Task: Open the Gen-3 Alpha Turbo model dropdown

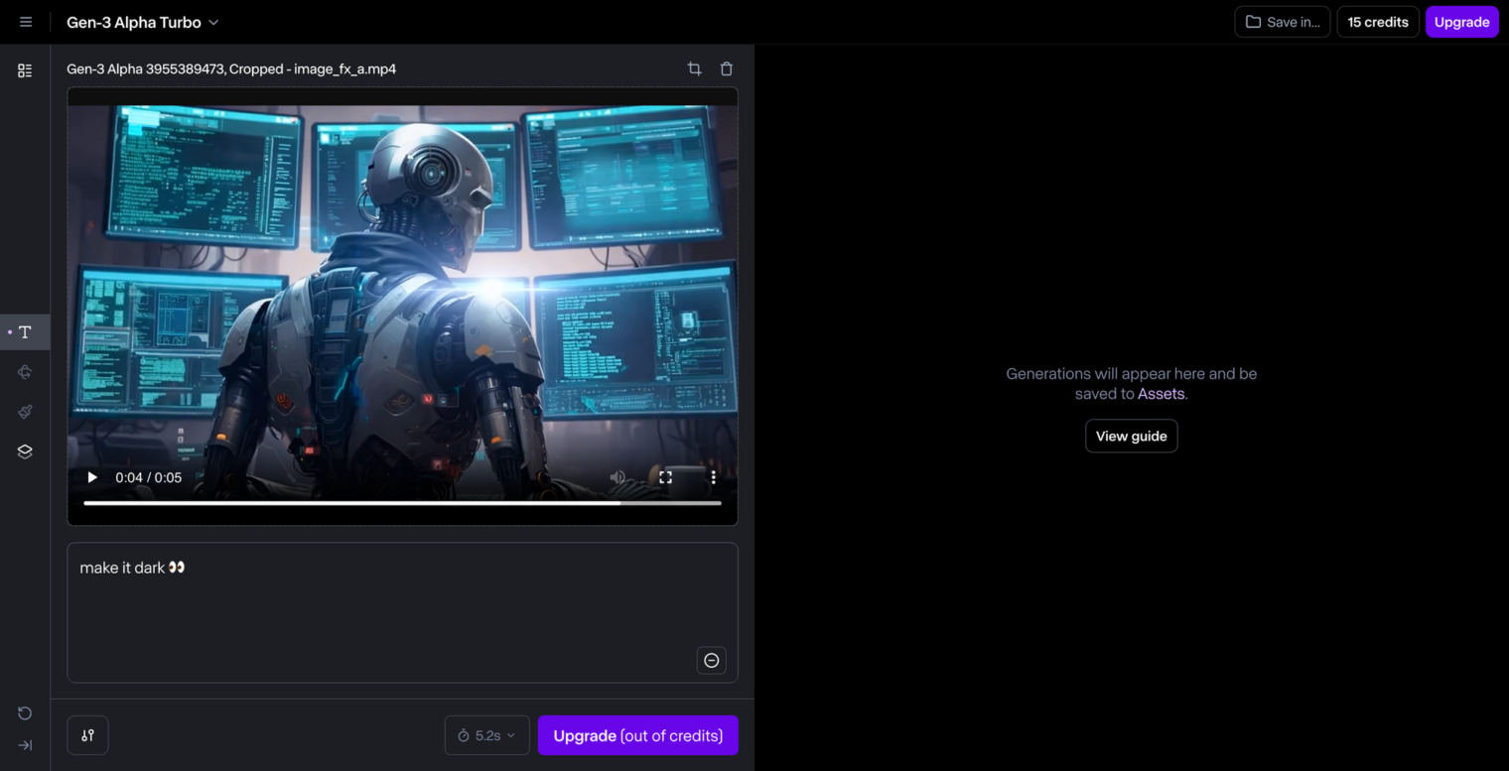Action: point(142,21)
